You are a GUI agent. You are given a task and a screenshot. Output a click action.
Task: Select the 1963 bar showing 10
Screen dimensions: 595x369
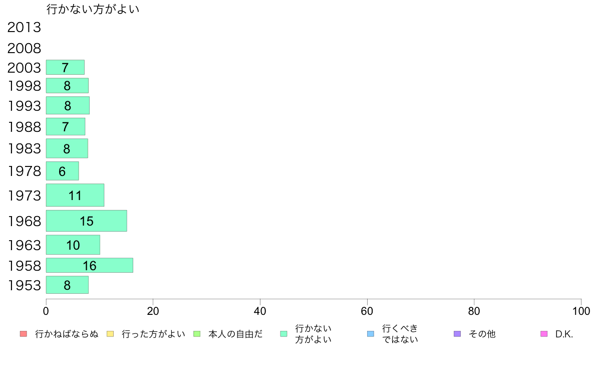[x=73, y=245]
